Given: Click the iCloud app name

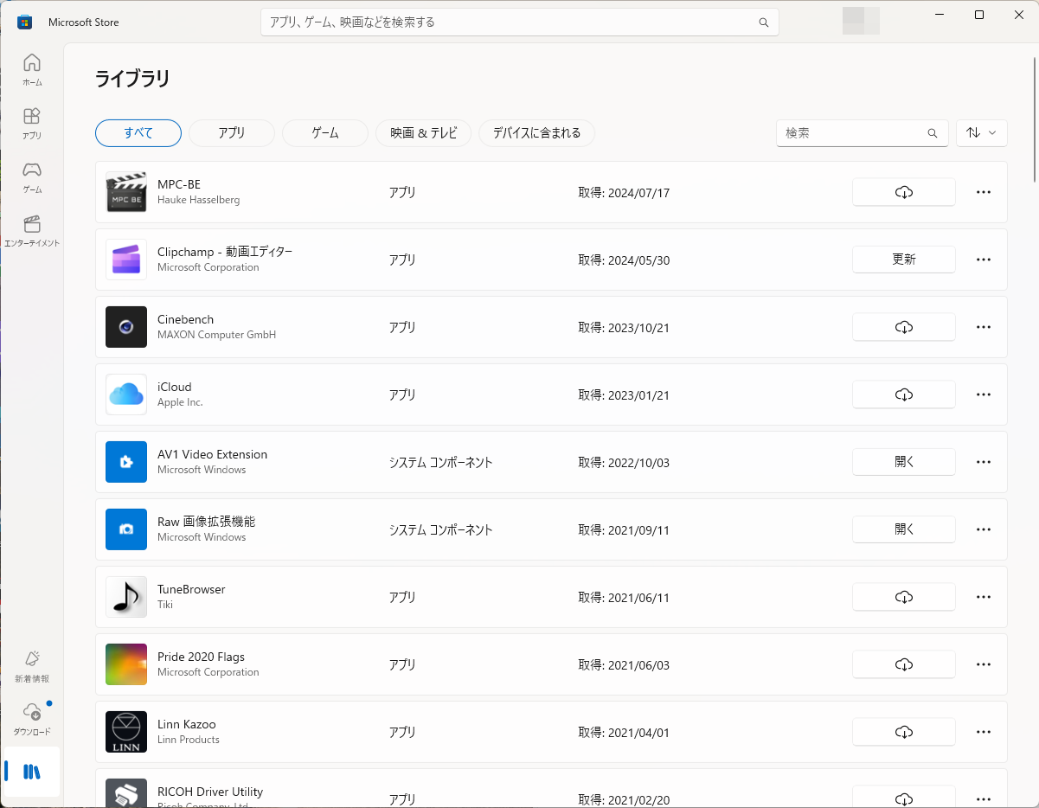Looking at the screenshot, I should point(175,387).
